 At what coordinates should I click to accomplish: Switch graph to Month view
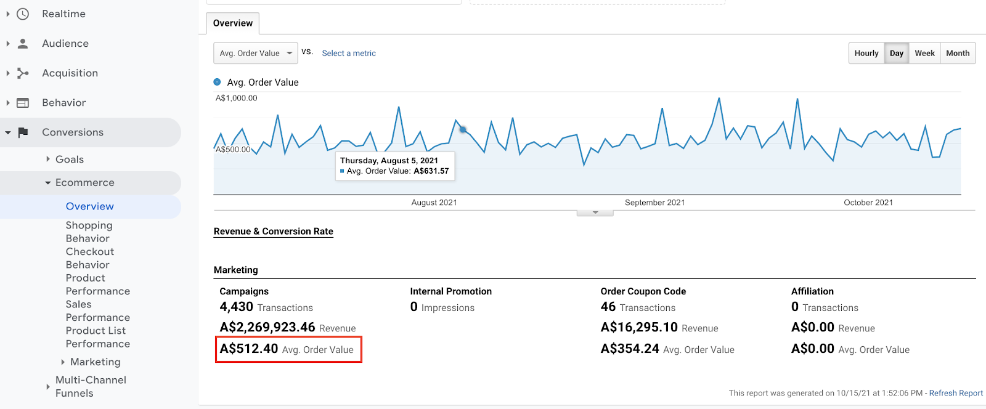click(958, 53)
